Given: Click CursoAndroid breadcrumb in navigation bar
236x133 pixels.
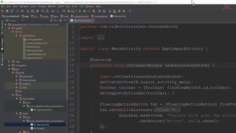Looking at the screenshot, I should (10, 16).
